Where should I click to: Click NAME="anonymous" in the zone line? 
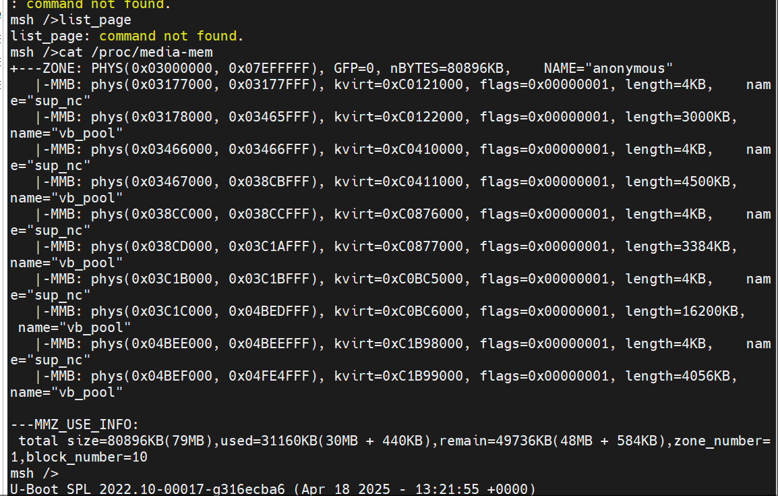(x=608, y=69)
